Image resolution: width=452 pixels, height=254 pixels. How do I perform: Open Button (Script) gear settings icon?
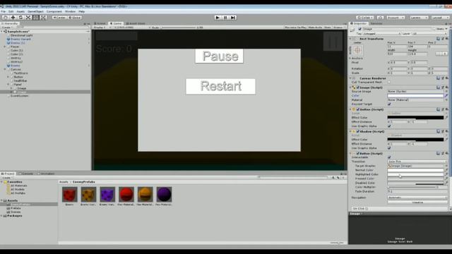[x=446, y=154]
